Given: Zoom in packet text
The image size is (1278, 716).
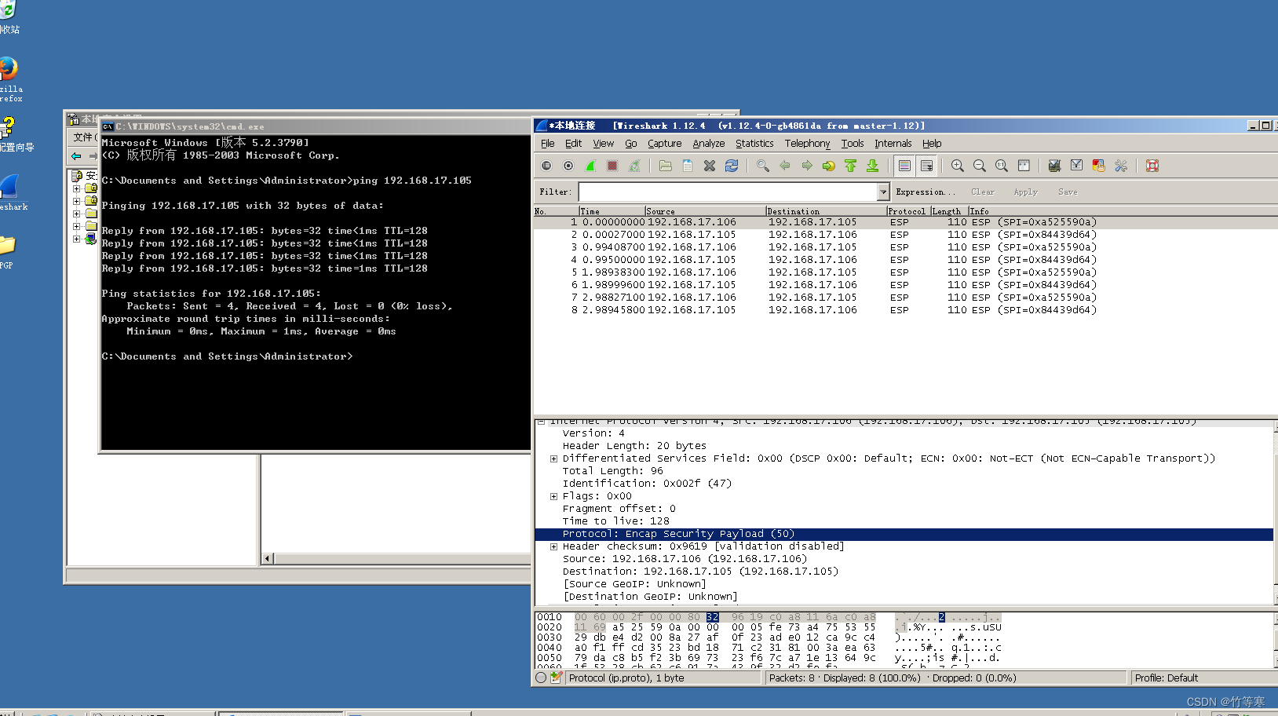Looking at the screenshot, I should [x=958, y=166].
